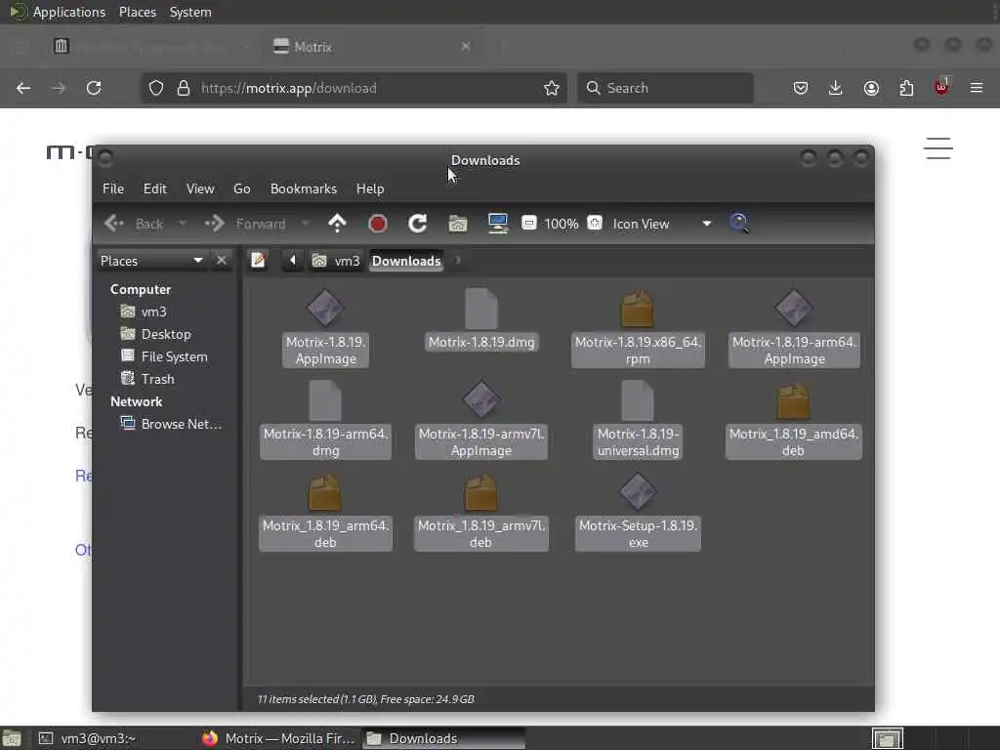Click Firefox Pocket save icon

[801, 88]
